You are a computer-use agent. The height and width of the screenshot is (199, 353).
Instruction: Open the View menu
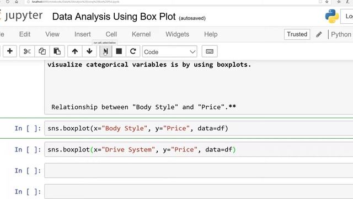coord(52,34)
